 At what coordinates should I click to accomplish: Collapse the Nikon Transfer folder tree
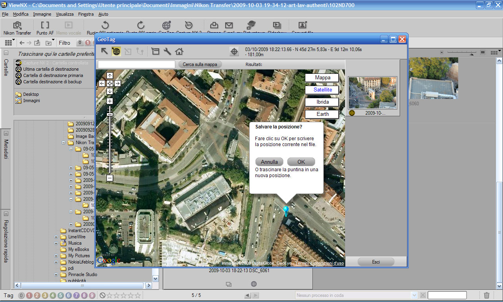click(x=64, y=143)
